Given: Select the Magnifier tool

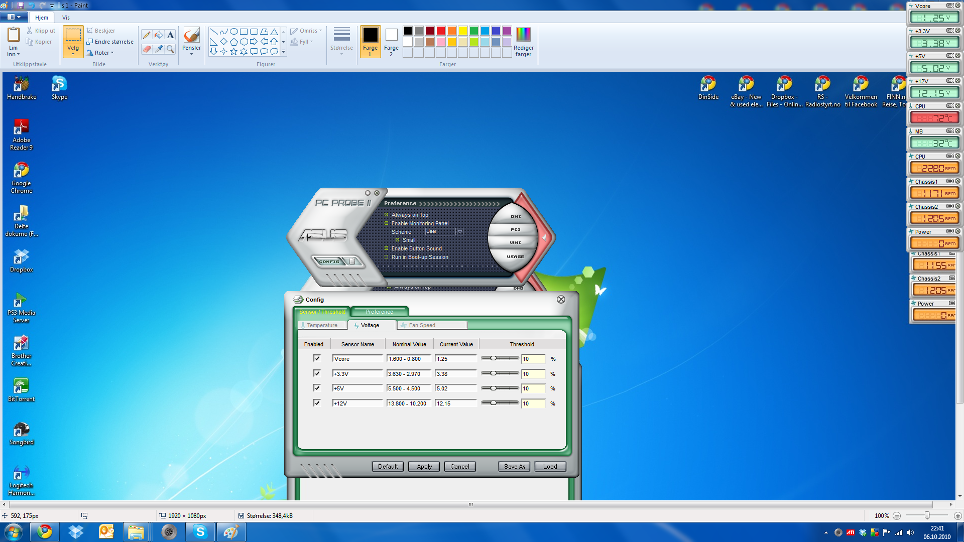Looking at the screenshot, I should (x=171, y=49).
